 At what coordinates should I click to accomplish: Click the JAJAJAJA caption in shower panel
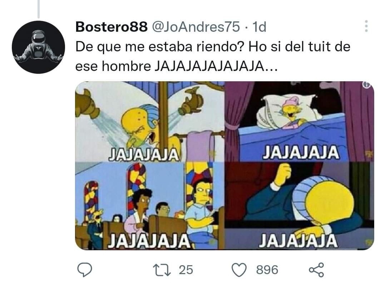pos(144,154)
